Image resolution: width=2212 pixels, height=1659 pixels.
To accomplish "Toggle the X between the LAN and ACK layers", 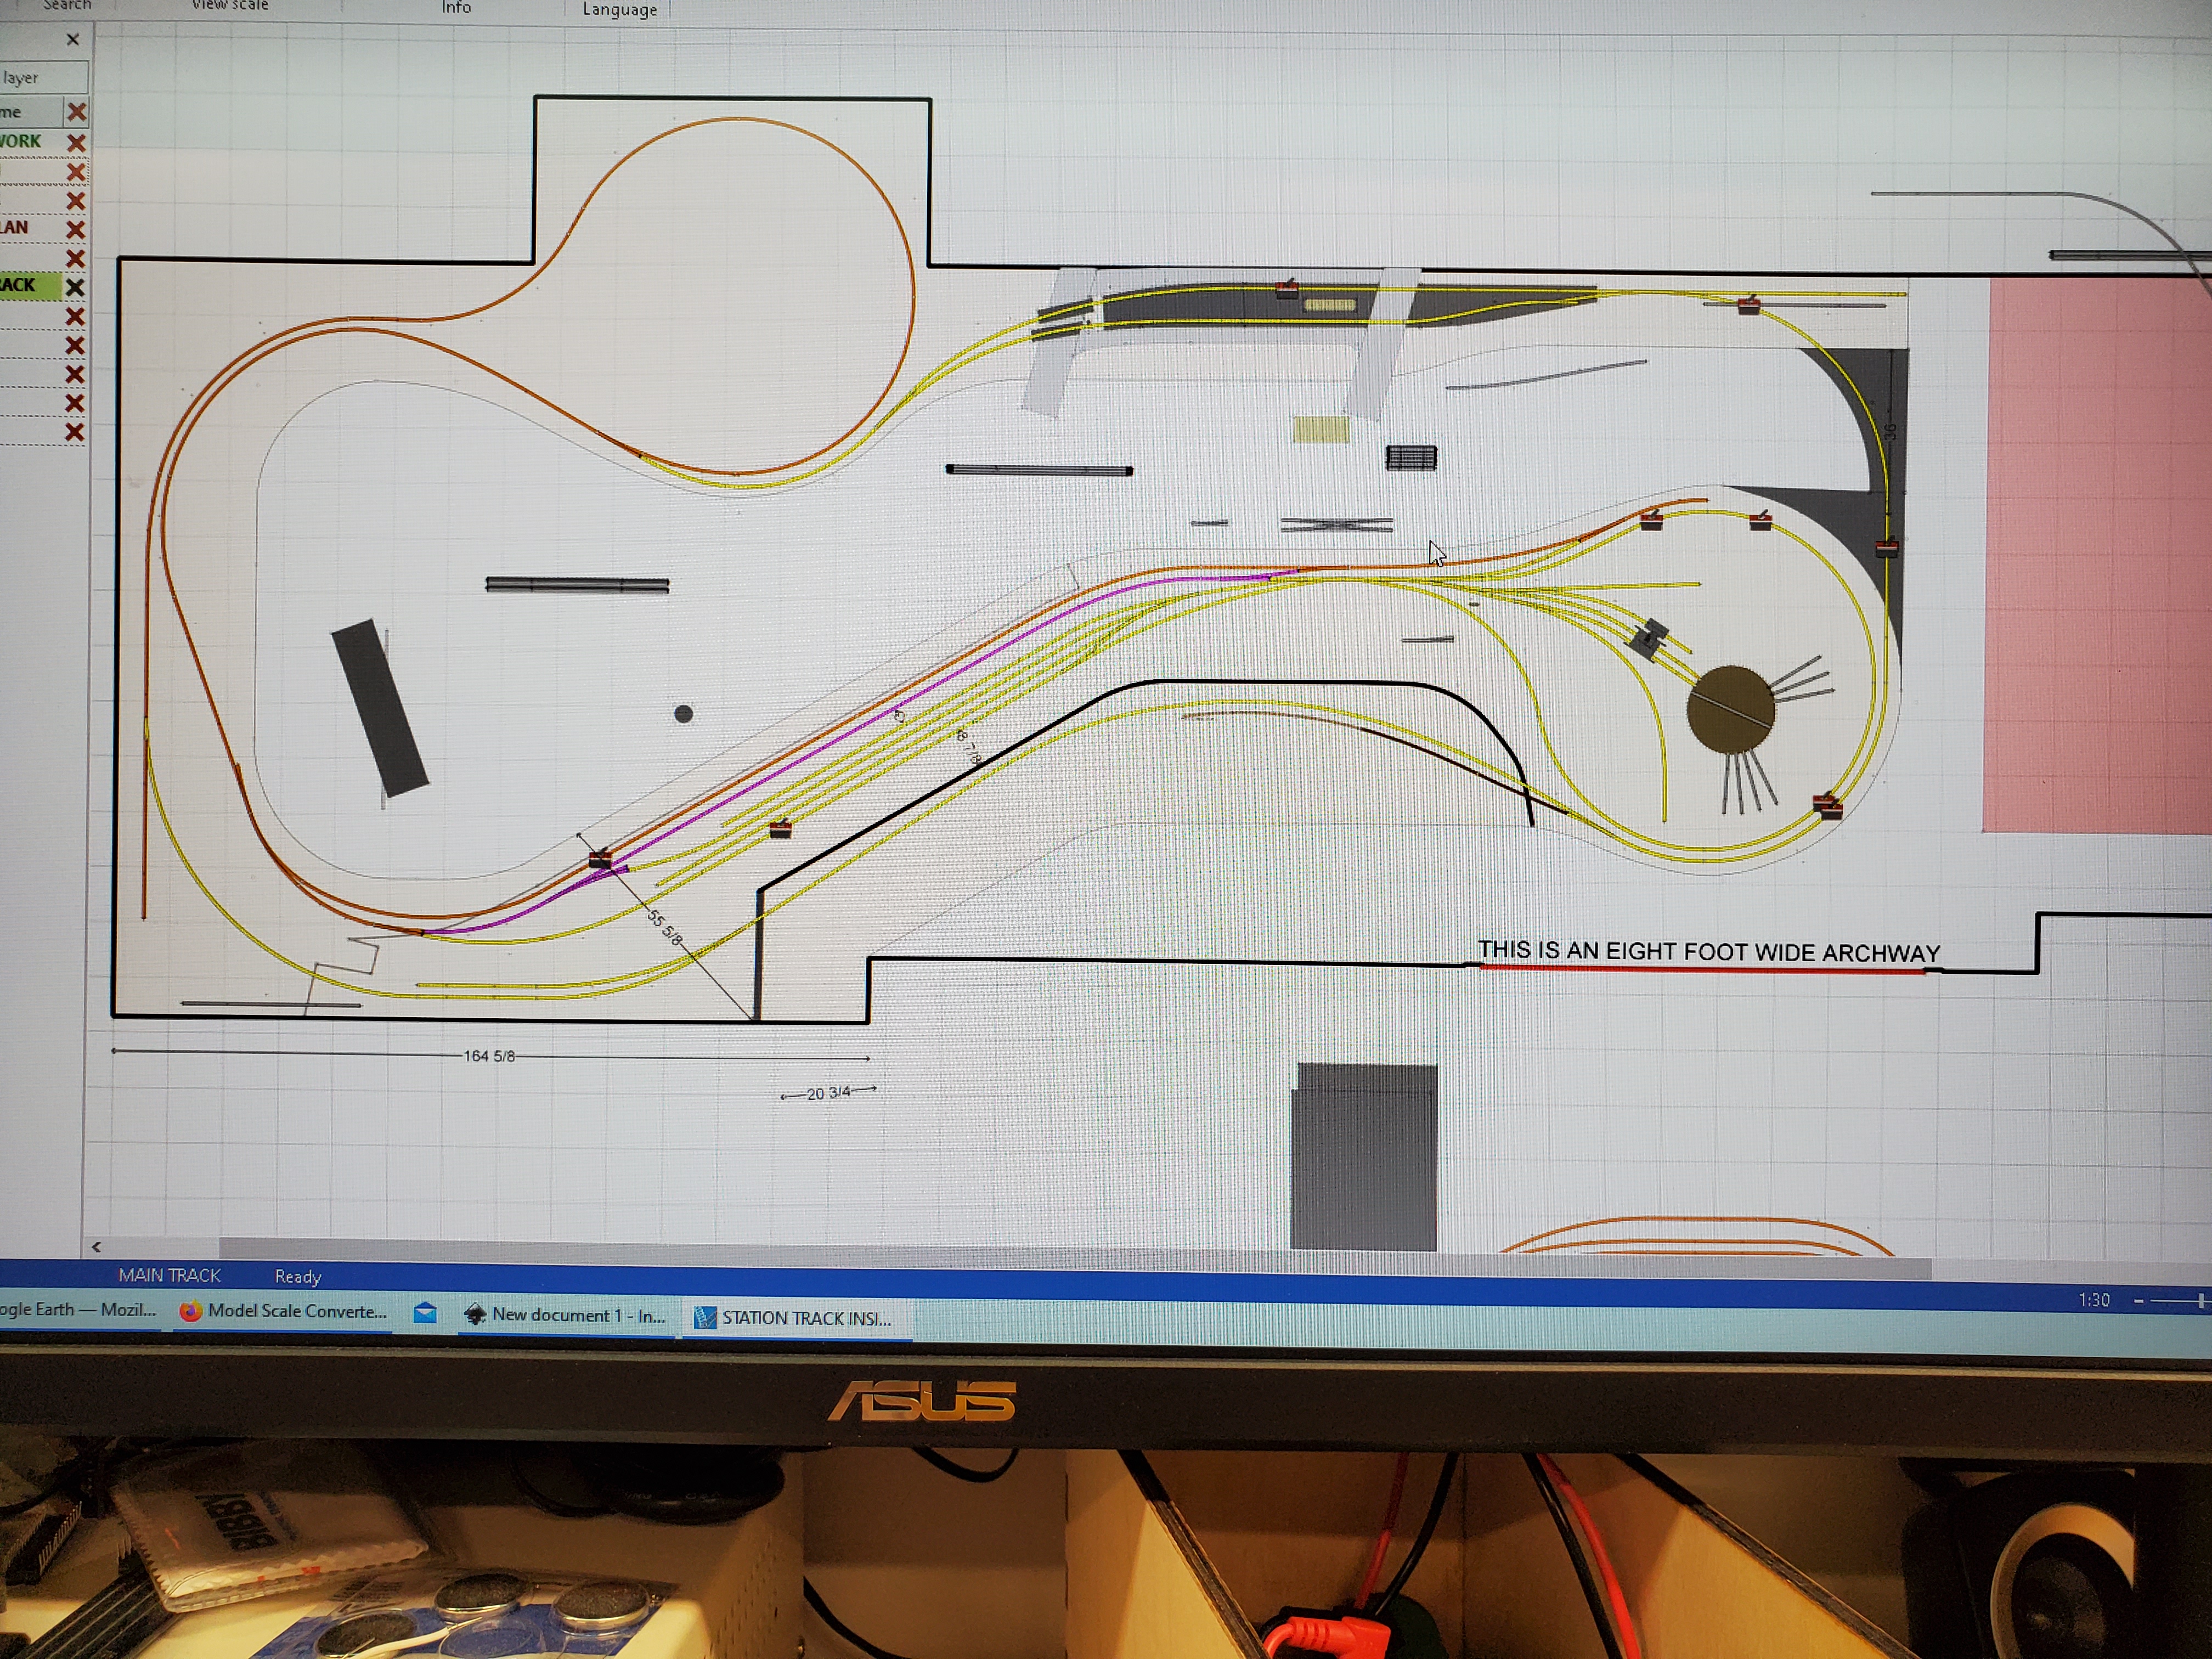I will point(75,258).
